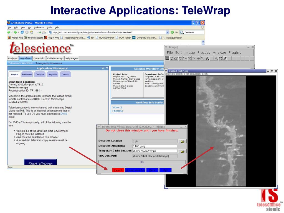Select the ImageJ Polygon selection tool
Image resolution: width=284 pixels, height=213 pixels.
[176, 58]
